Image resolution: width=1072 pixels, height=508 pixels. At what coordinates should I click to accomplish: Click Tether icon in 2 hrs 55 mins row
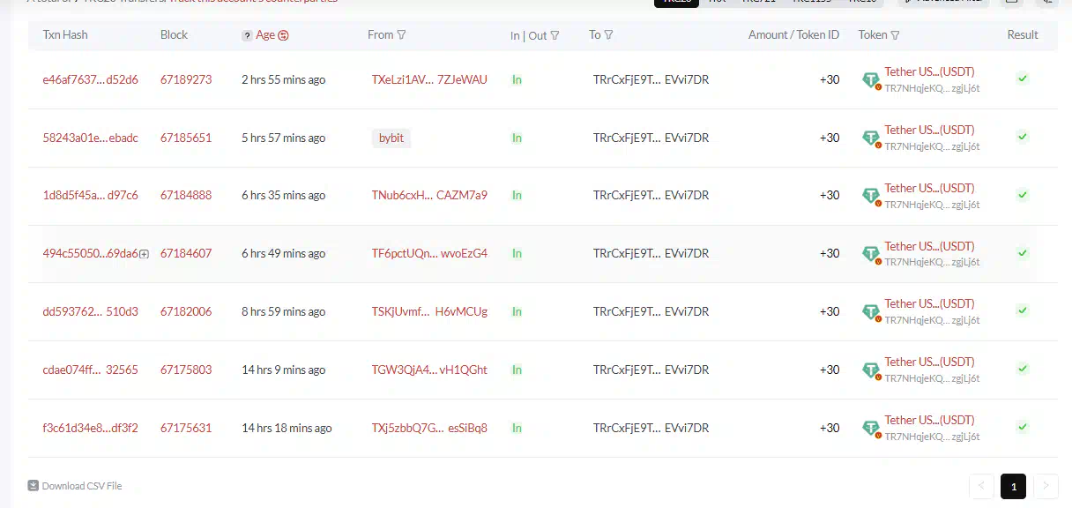coord(871,80)
